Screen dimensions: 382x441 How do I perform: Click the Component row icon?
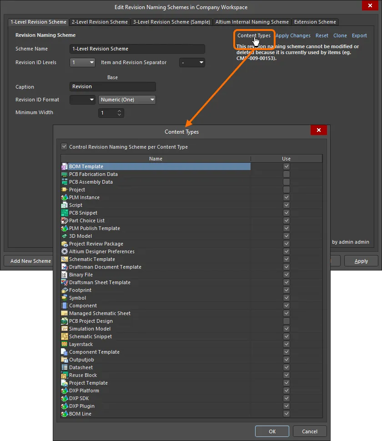(65, 306)
